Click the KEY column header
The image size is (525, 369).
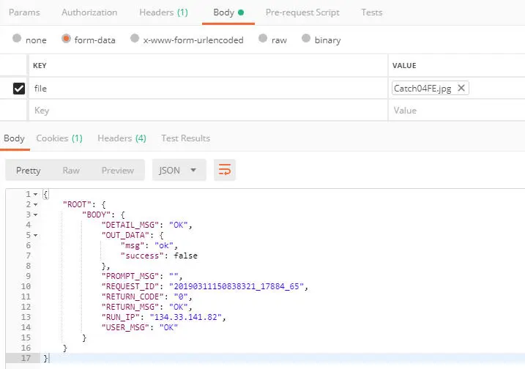point(40,66)
